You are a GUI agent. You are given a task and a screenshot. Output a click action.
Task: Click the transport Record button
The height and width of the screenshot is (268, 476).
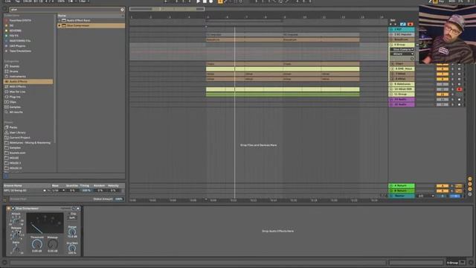211,1
